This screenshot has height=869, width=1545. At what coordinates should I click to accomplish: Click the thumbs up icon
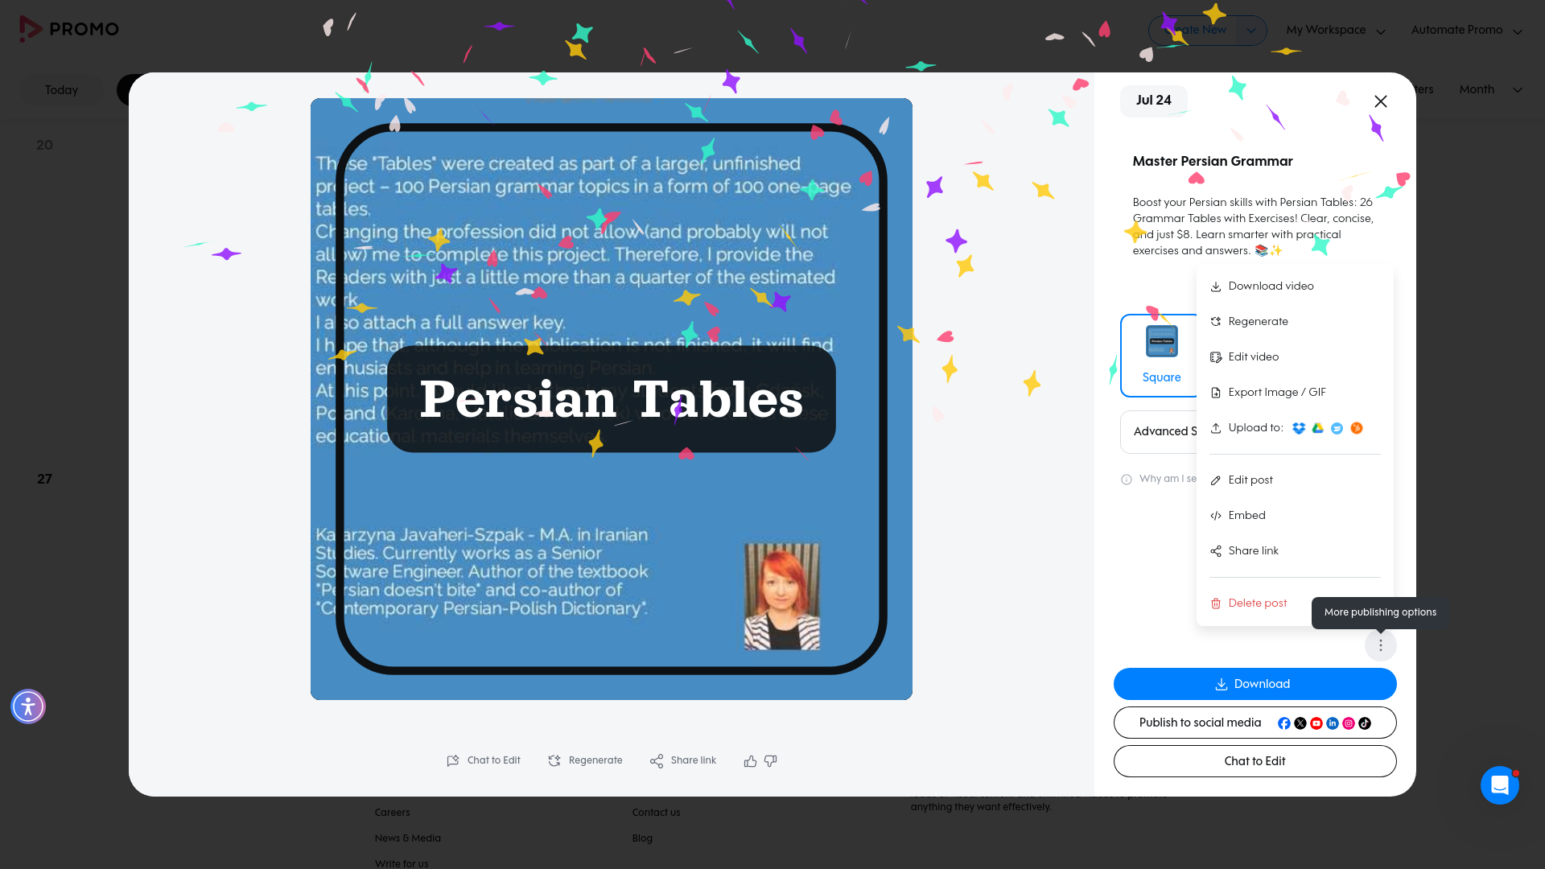[x=751, y=761]
